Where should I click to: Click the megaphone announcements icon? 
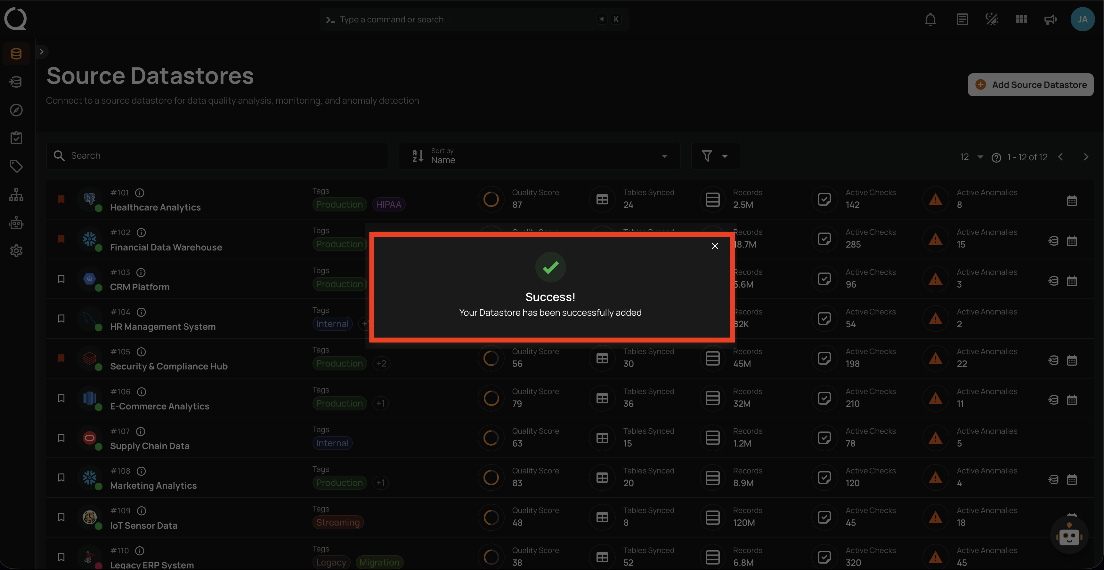click(x=1050, y=20)
